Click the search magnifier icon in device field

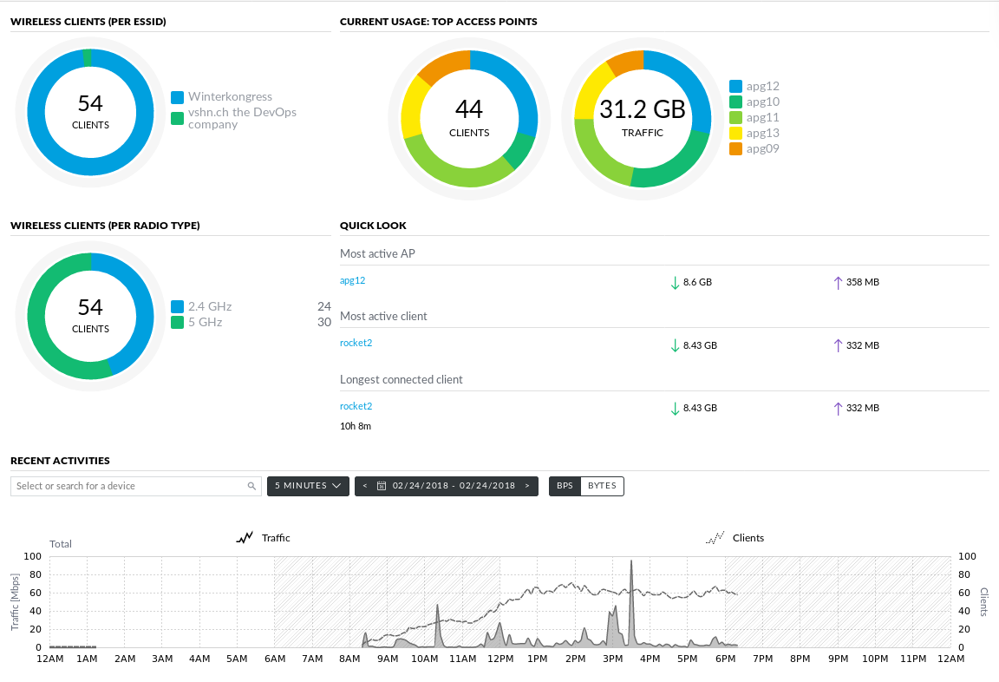pyautogui.click(x=251, y=486)
